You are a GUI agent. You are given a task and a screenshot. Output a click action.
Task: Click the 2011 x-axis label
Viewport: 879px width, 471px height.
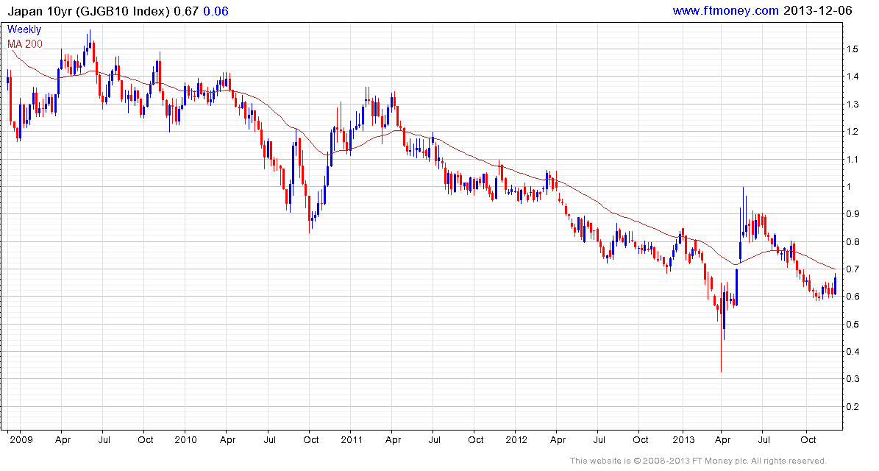(352, 440)
